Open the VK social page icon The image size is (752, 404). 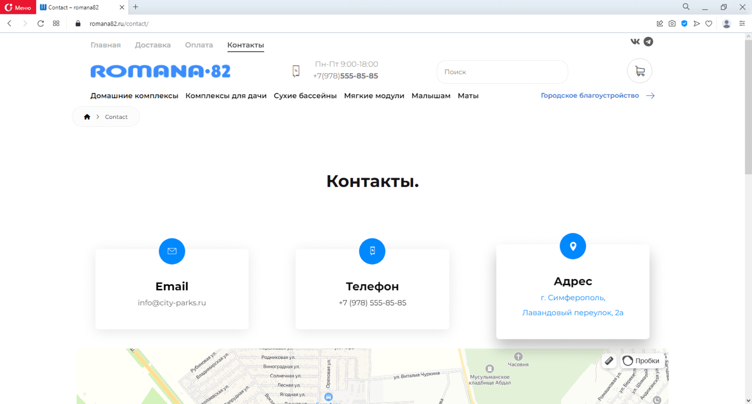pyautogui.click(x=635, y=42)
